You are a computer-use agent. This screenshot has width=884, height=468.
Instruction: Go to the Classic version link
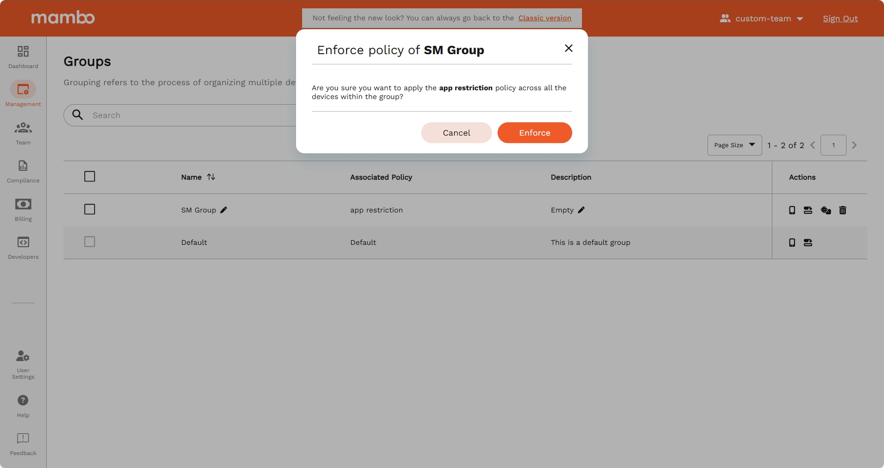point(545,18)
